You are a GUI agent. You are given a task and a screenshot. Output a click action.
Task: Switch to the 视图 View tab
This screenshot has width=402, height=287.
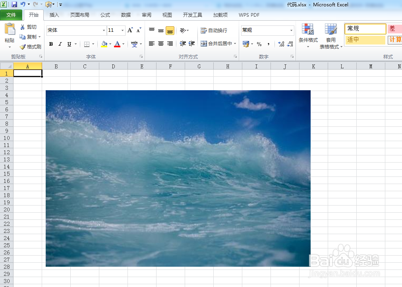coord(167,15)
